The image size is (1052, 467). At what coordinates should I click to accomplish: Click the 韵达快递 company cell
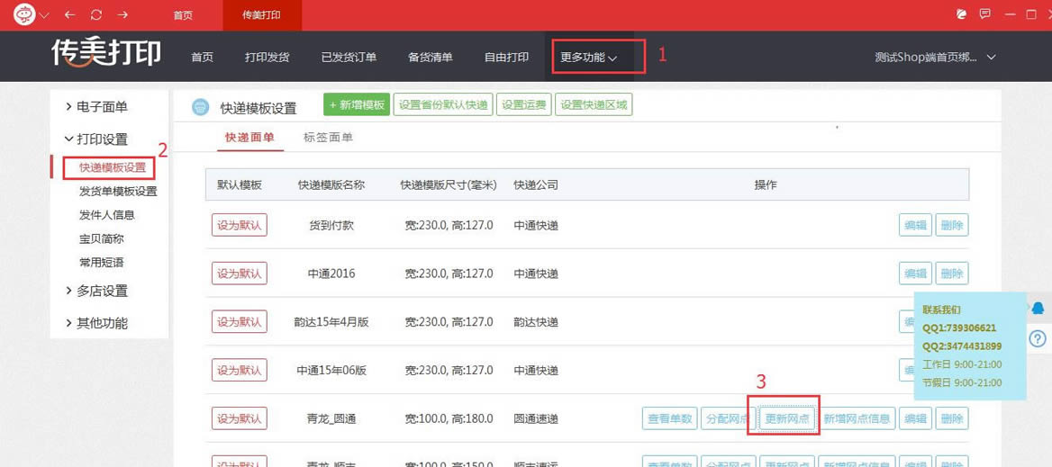click(535, 322)
